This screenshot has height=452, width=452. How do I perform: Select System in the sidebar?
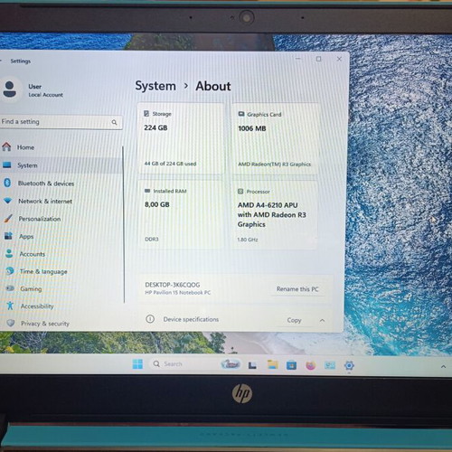61,165
